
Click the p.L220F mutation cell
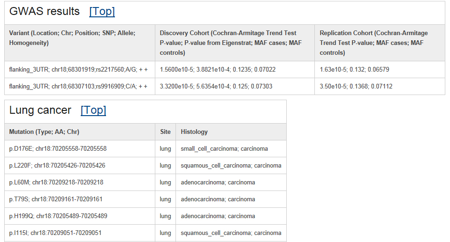(57, 166)
